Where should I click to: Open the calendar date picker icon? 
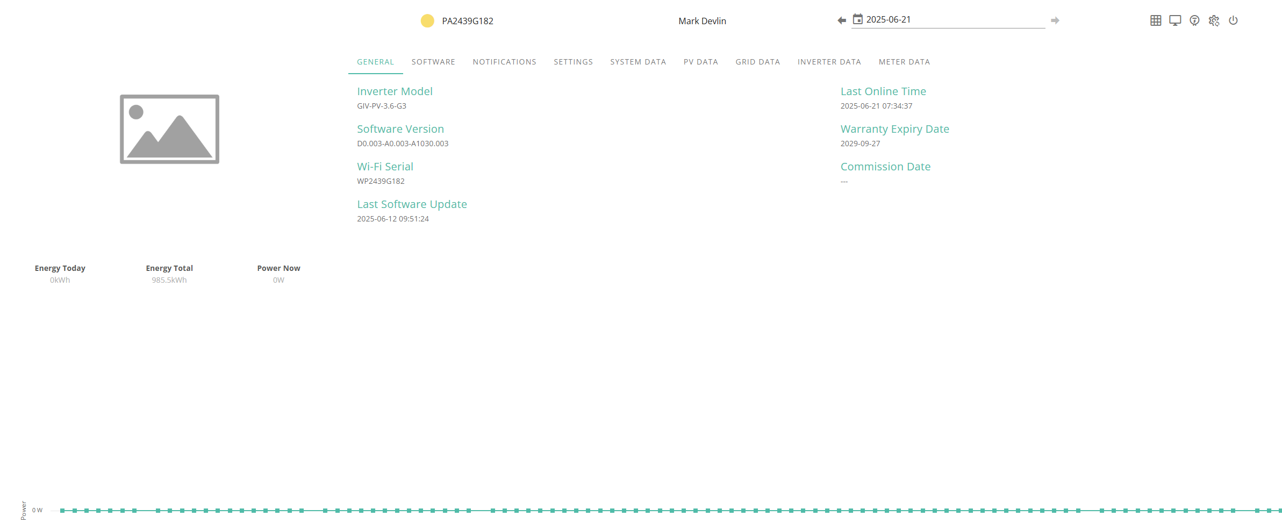(x=858, y=19)
